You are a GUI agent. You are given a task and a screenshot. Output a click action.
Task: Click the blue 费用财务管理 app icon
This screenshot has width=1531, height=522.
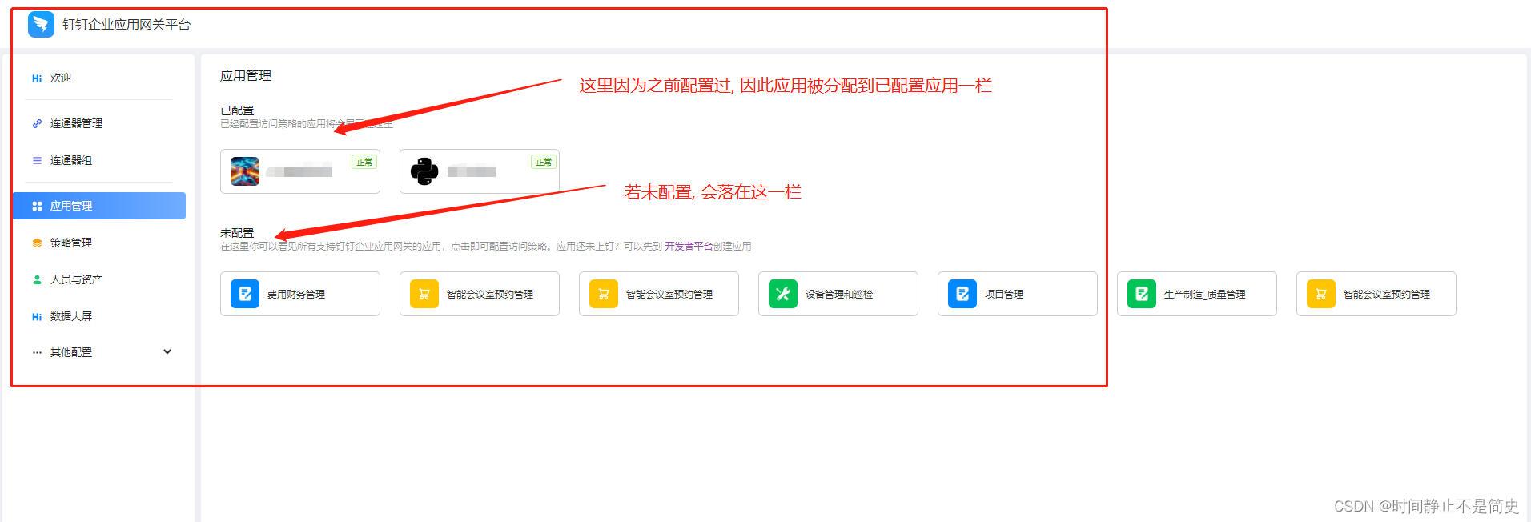click(245, 294)
